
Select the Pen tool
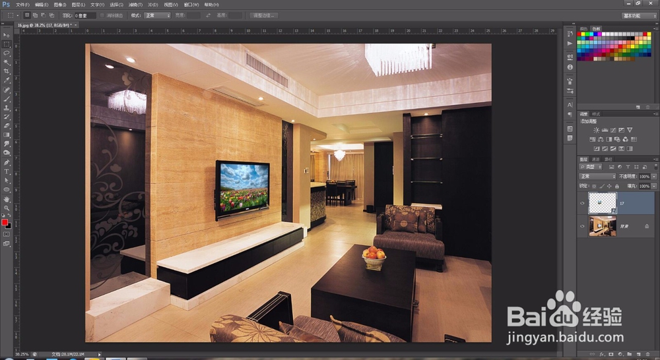point(7,163)
